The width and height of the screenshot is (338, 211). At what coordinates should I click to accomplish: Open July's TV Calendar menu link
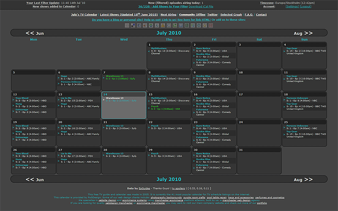84,15
